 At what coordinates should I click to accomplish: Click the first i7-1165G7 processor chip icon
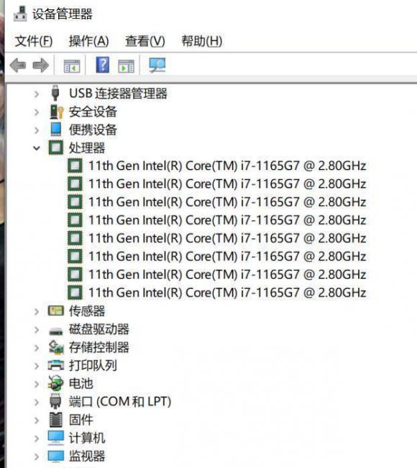pyautogui.click(x=75, y=166)
